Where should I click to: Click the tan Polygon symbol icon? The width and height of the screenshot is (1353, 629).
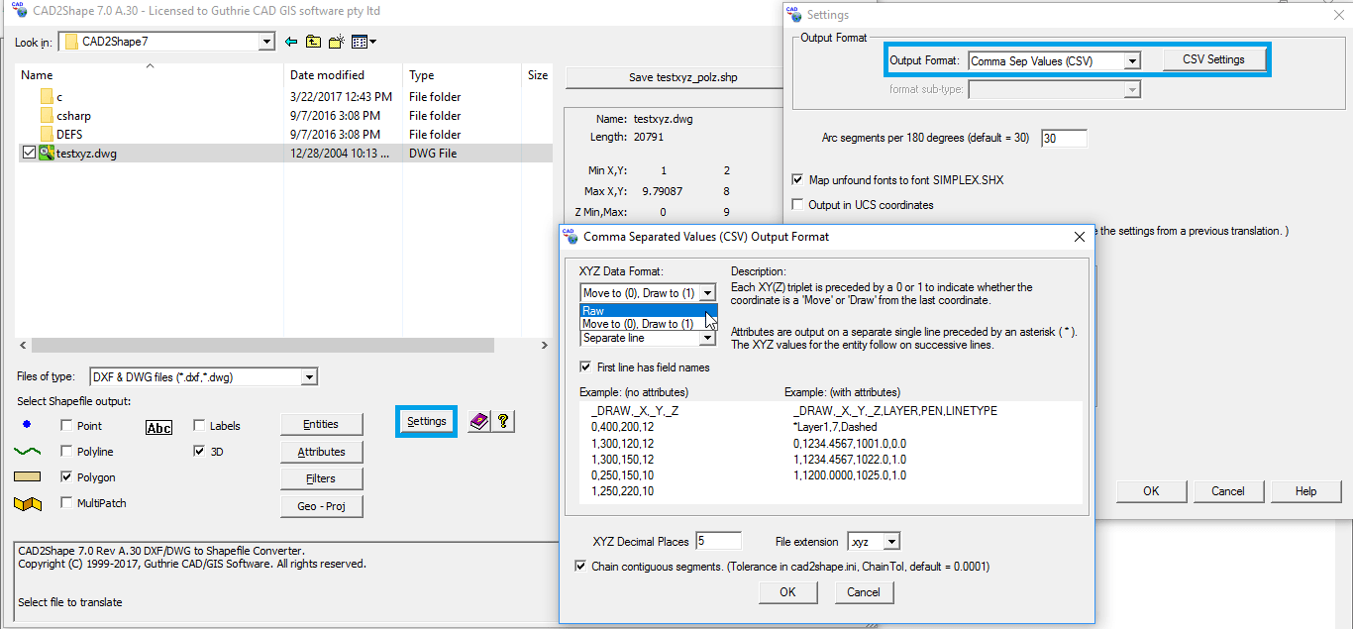pos(28,477)
